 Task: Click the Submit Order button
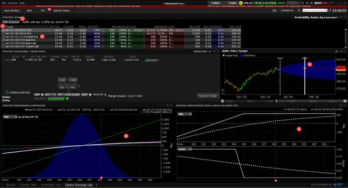208,96
